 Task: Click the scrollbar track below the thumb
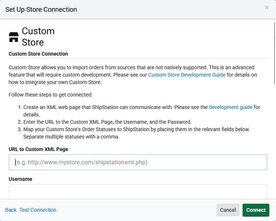274,147
